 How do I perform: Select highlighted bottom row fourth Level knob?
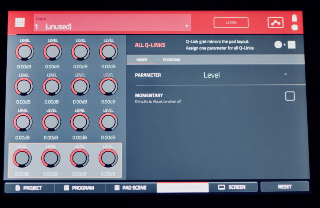click(x=108, y=158)
